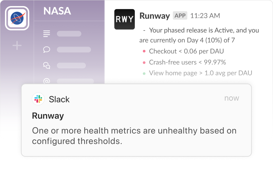
Task: Click the Runway sender name in the message
Action: pyautogui.click(x=154, y=16)
